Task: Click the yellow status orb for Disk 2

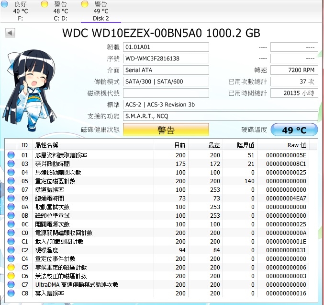Action: [85, 4]
